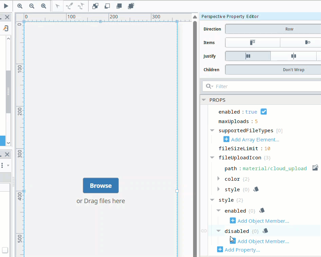
Task: Edit the material/cloud_upload path value
Action: [x=275, y=169]
